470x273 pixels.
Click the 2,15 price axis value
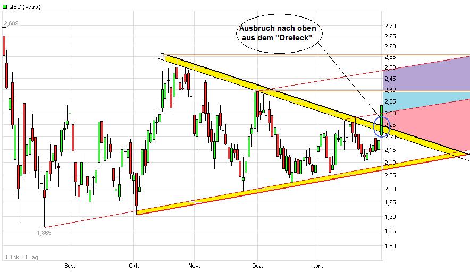coord(390,150)
